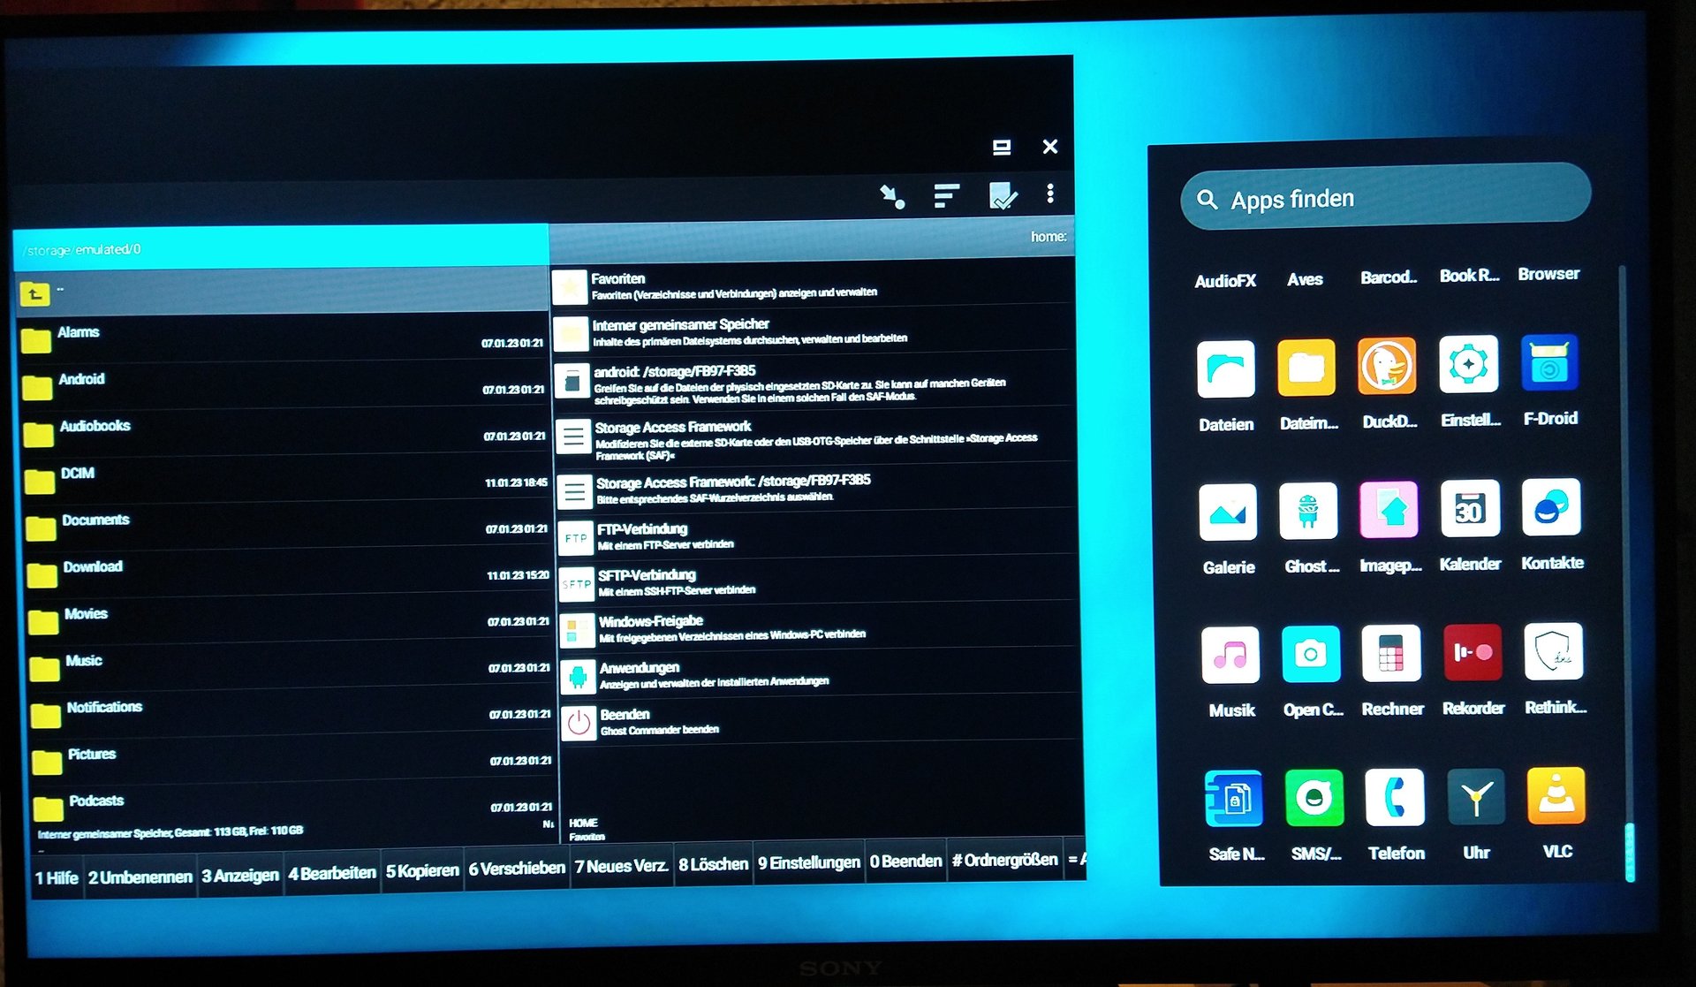1696x987 pixels.
Task: Select the Notifications folder
Action: coord(291,711)
